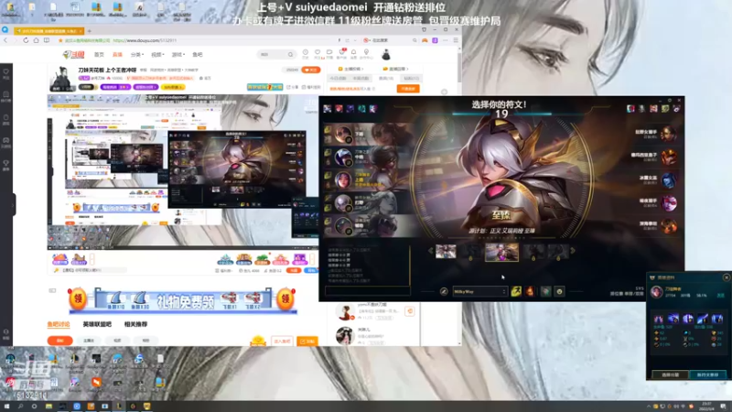Select highlighted center skin thumbnail

(x=501, y=252)
